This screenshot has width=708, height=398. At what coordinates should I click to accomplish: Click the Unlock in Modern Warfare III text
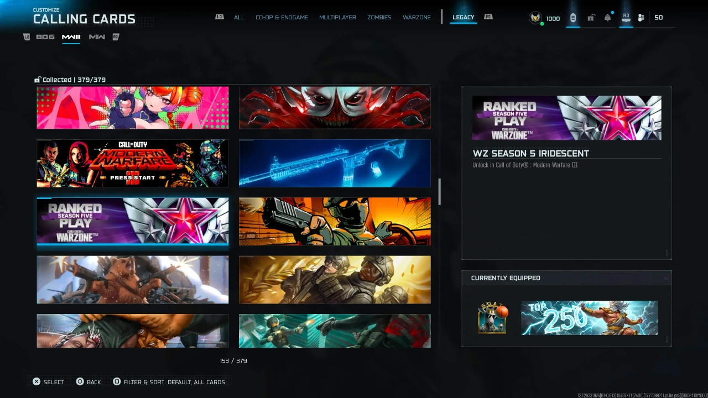coord(525,165)
